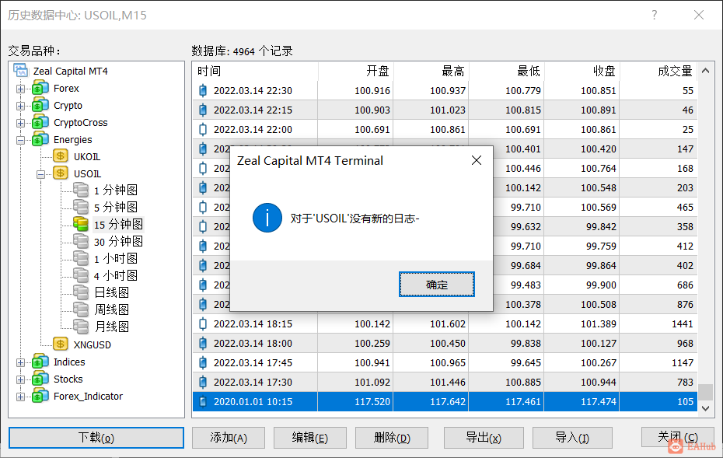This screenshot has height=458, width=723.
Task: Click the Energies folder icon
Action: [40, 139]
